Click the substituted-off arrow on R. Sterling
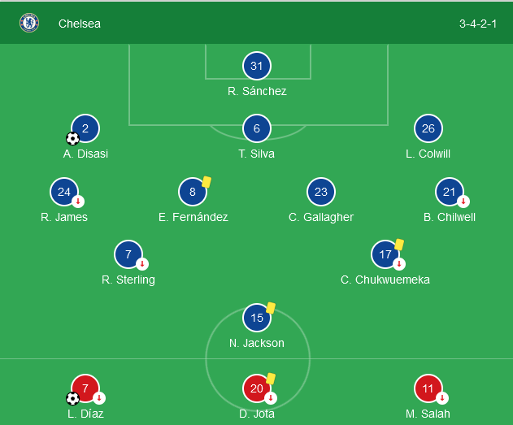Screen dimensions: 513x425 142,264
